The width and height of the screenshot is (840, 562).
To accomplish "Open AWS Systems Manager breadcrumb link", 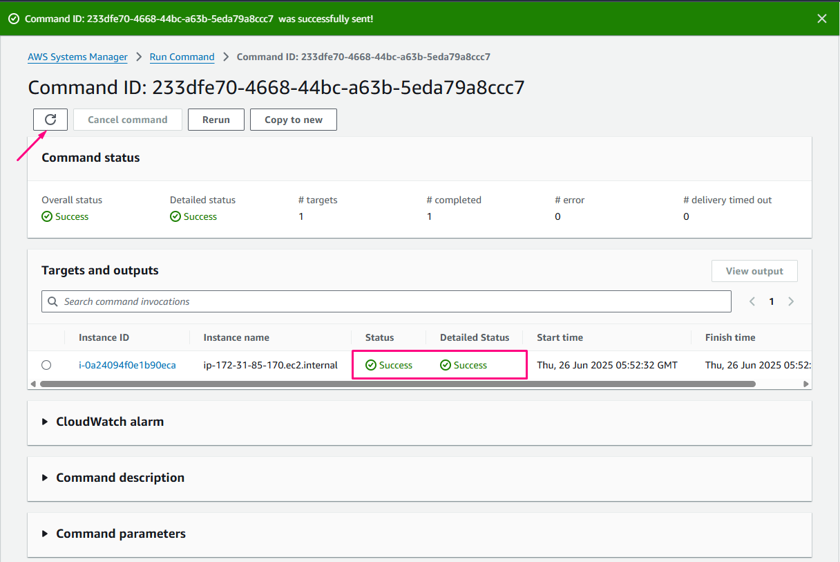I will point(77,57).
